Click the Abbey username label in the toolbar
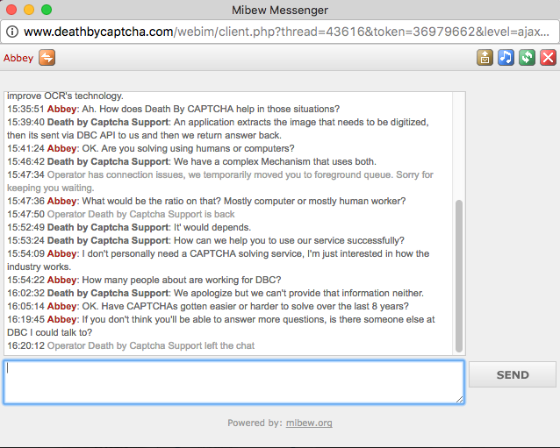This screenshot has width=560, height=448. coord(18,58)
